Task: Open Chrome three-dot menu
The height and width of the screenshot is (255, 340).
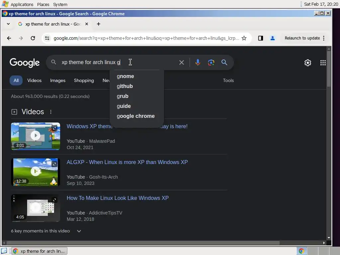Action: coord(324,38)
